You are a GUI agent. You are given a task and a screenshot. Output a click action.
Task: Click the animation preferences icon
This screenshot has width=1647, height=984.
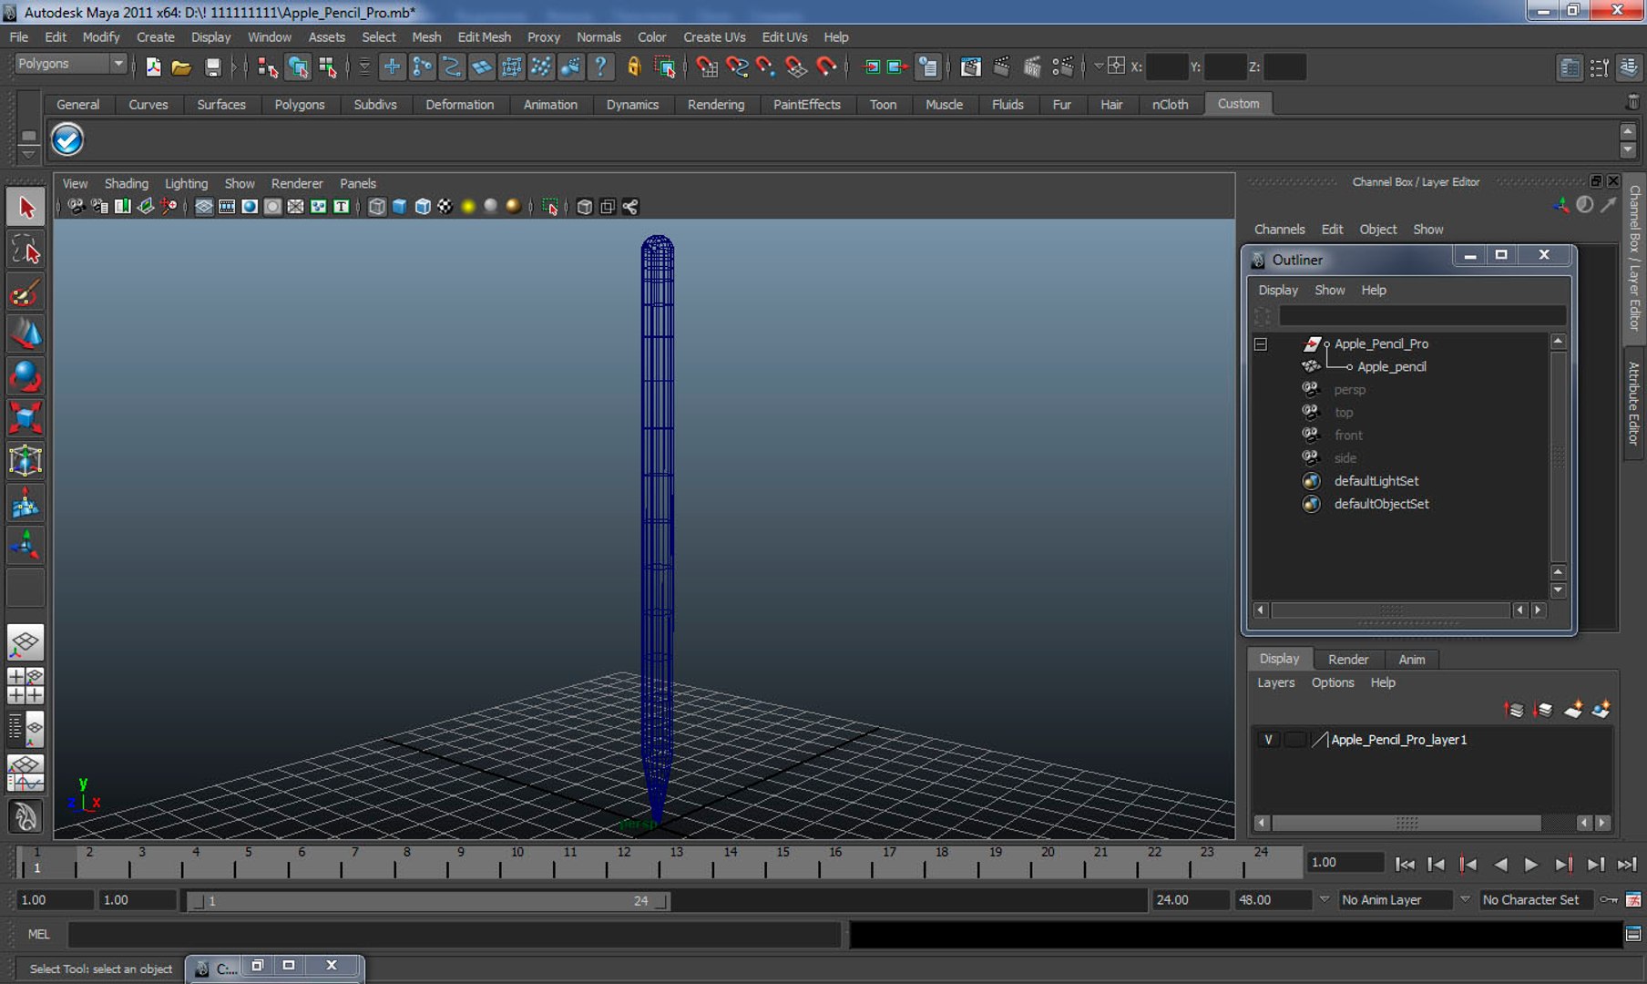pos(1633,900)
